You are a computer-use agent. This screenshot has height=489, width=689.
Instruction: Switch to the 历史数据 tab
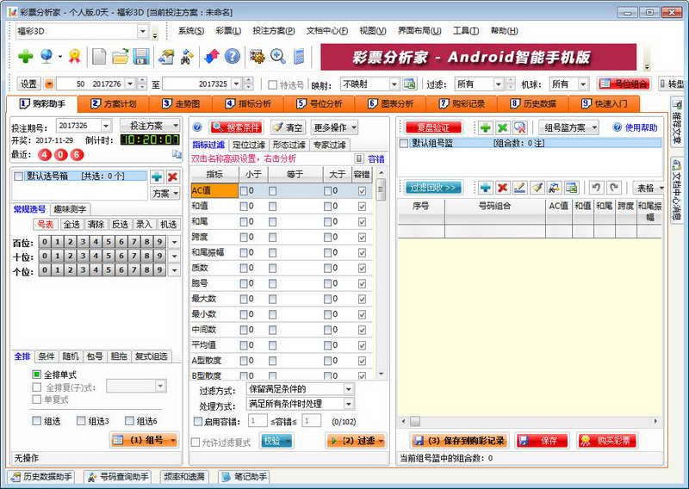533,103
